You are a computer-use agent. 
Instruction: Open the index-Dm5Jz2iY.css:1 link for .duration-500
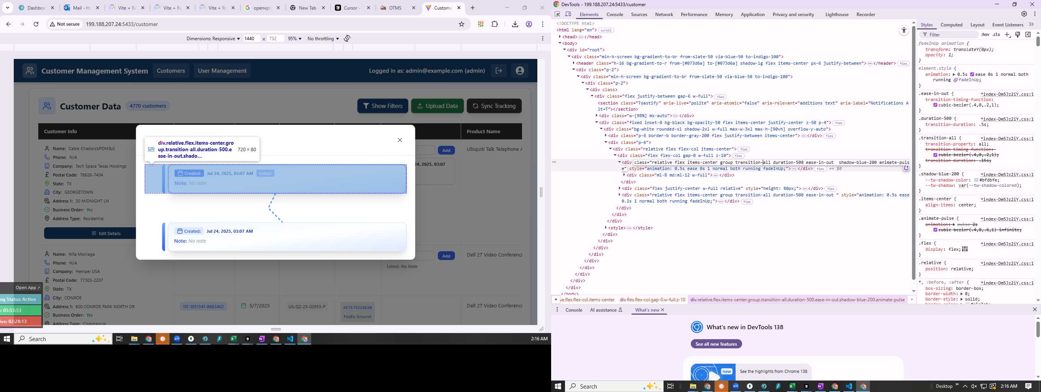(1007, 119)
